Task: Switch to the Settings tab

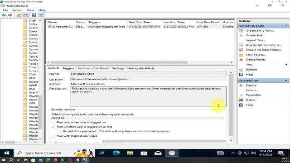Action: (x=118, y=68)
